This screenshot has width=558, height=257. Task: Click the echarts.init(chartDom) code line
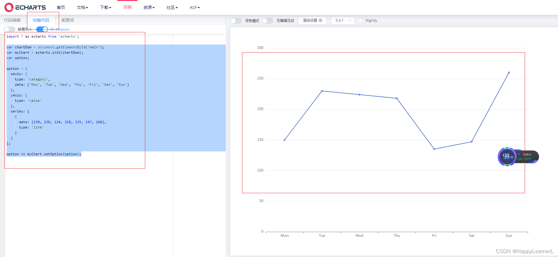[x=45, y=53]
